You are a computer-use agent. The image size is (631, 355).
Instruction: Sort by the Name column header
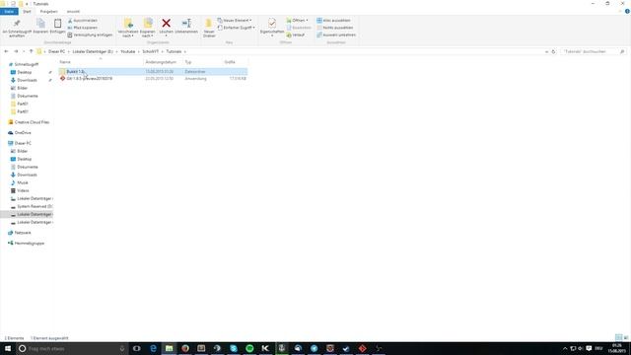point(101,62)
